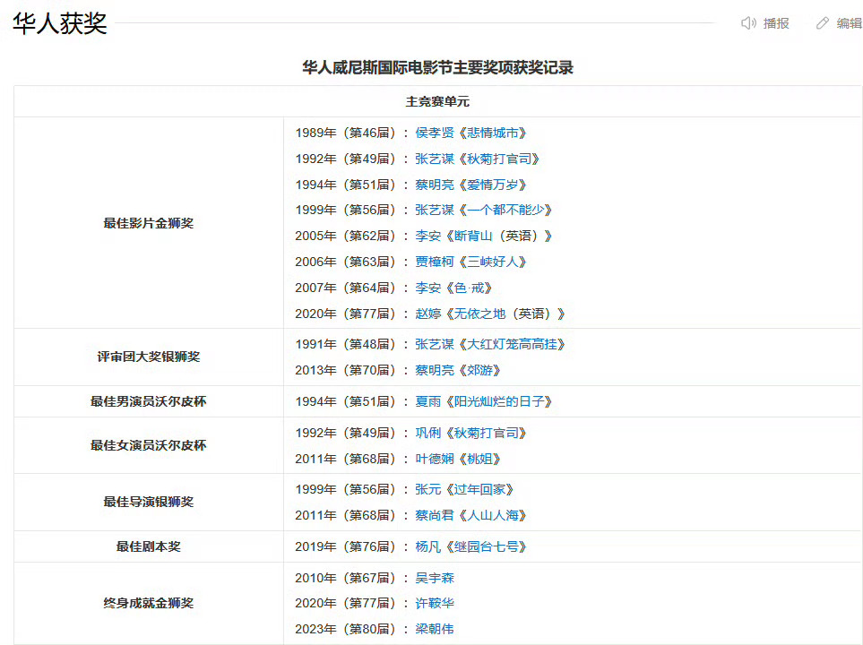Open 张艺谋 link in the 1991 Silver Lion row

pos(435,344)
